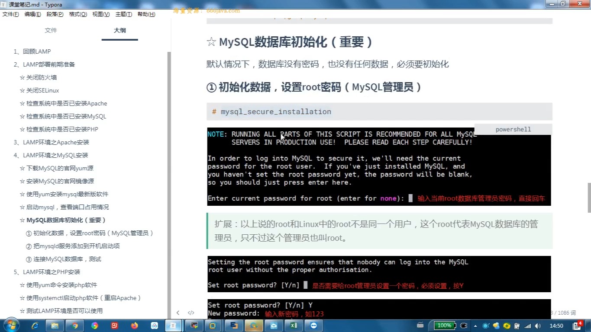Open Firefox from taskbar
The width and height of the screenshot is (591, 332).
click(134, 326)
